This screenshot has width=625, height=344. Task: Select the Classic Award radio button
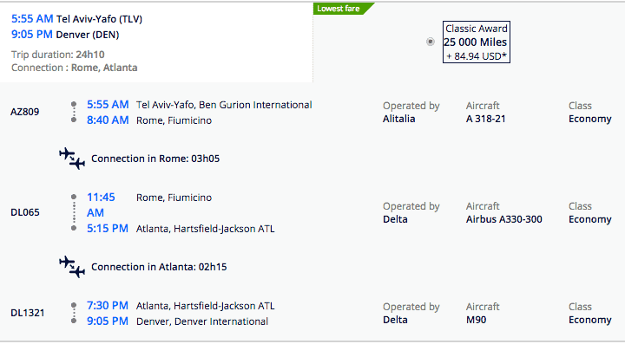click(x=430, y=42)
